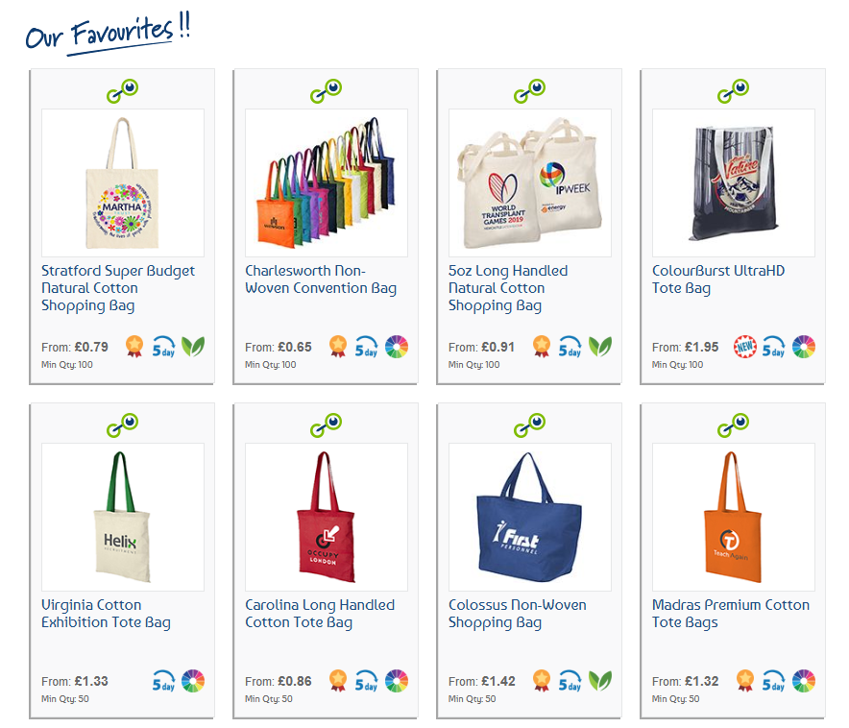Click the quick-view icon above ColourBurst UltraHD Tote

[733, 91]
